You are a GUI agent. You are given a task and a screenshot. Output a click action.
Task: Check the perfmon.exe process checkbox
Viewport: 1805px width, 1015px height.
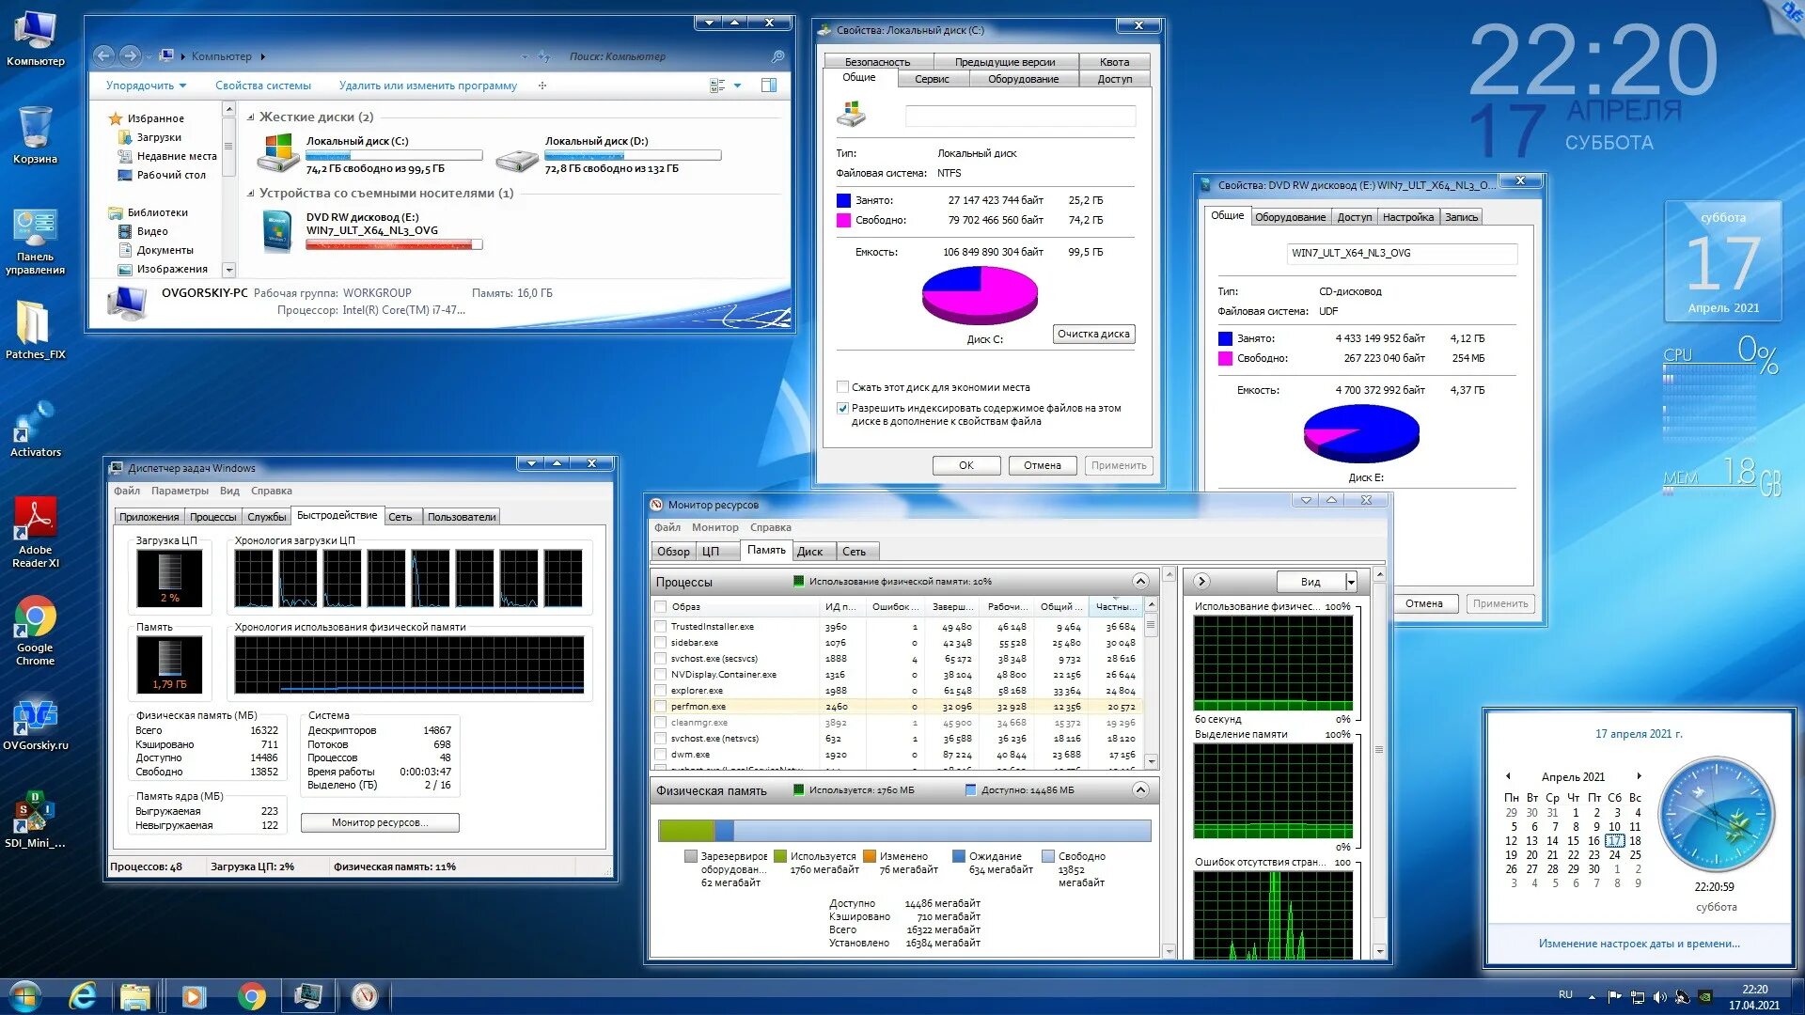(x=661, y=707)
